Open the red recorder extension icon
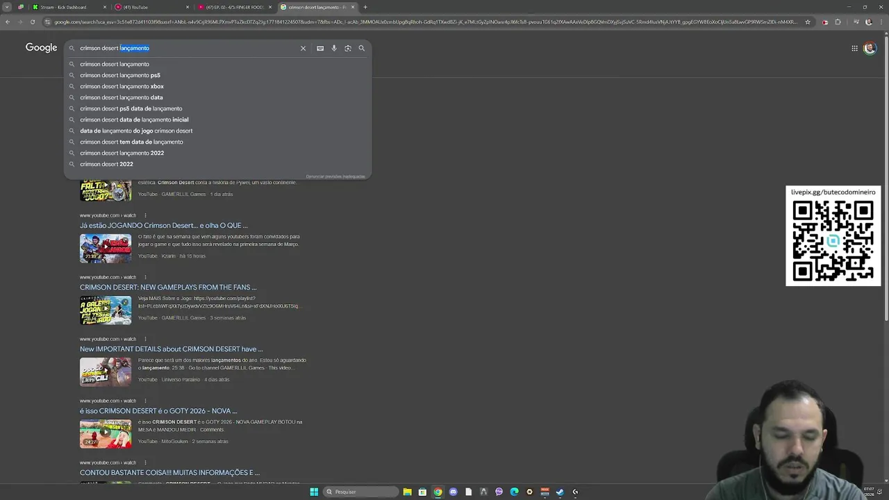 [x=824, y=22]
